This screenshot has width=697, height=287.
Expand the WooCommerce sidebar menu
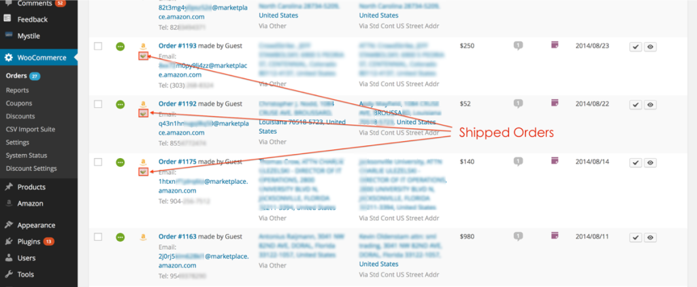41,58
